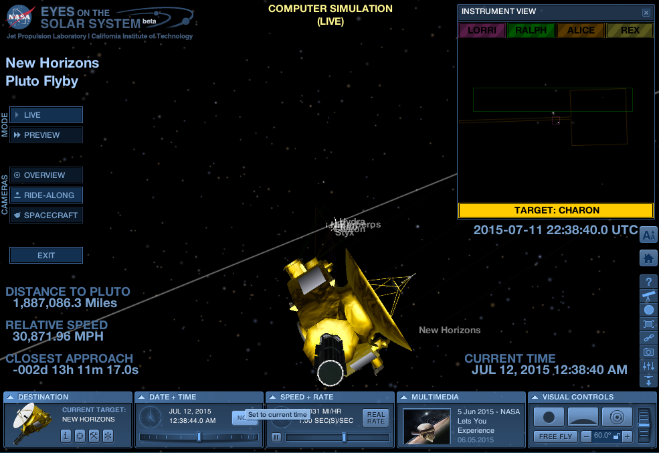The width and height of the screenshot is (659, 453).
Task: Open settings with the sliders icon
Action: (648, 366)
